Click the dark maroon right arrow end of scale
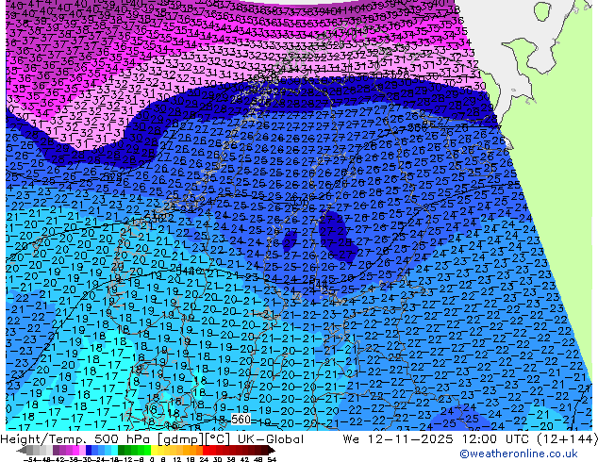 (272, 451)
